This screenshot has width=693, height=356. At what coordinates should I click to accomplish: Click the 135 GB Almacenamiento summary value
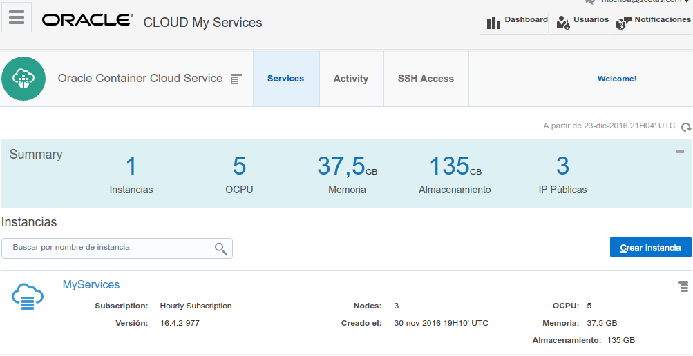[455, 166]
